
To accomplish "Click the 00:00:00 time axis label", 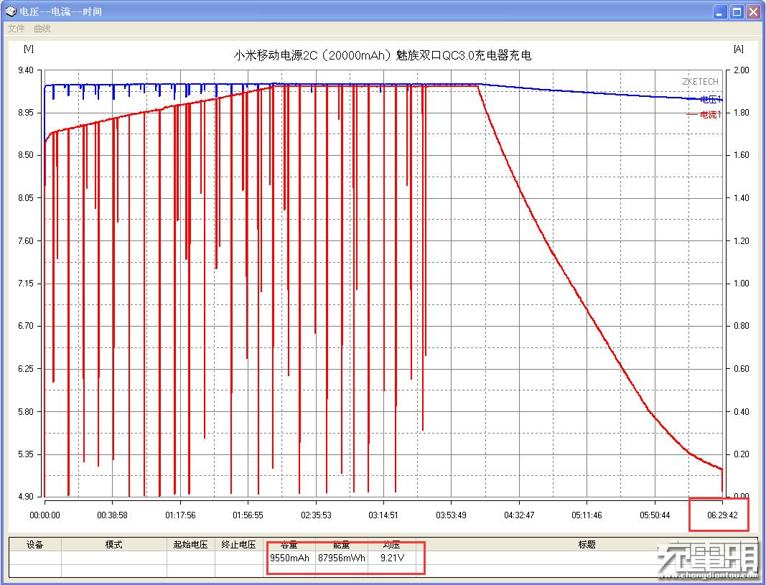I will coord(45,515).
